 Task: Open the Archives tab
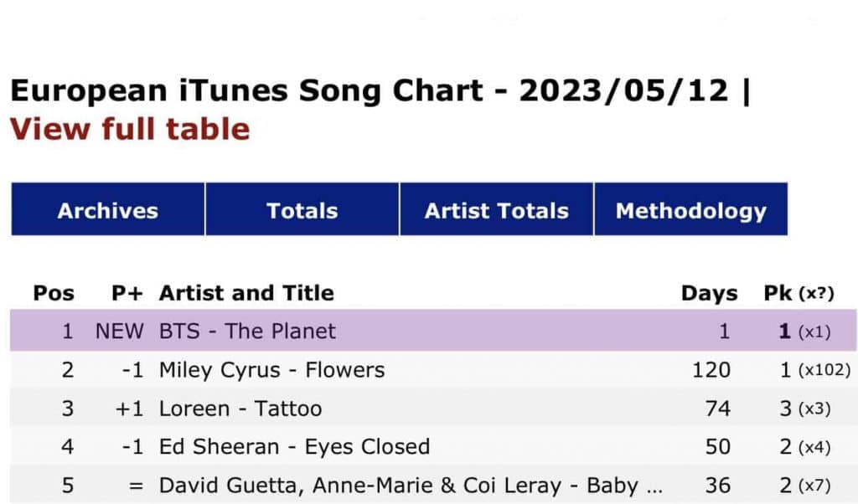click(x=107, y=210)
